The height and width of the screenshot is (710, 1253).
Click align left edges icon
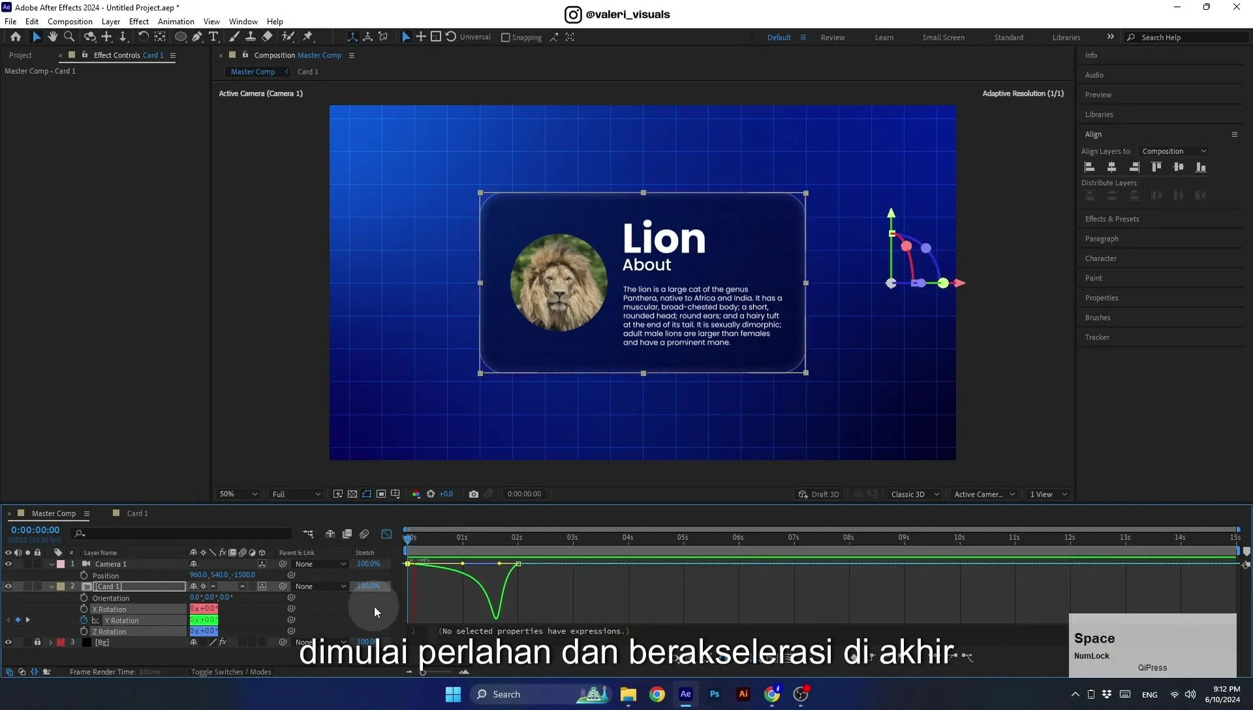1090,167
